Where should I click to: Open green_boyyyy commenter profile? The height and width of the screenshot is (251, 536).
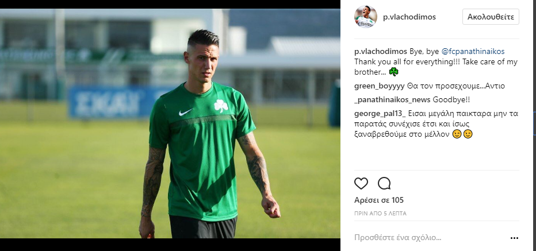380,86
